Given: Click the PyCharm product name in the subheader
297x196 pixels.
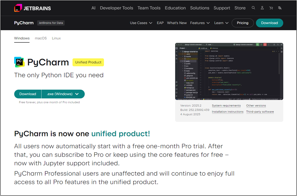Looking at the screenshot, I should click(x=24, y=23).
